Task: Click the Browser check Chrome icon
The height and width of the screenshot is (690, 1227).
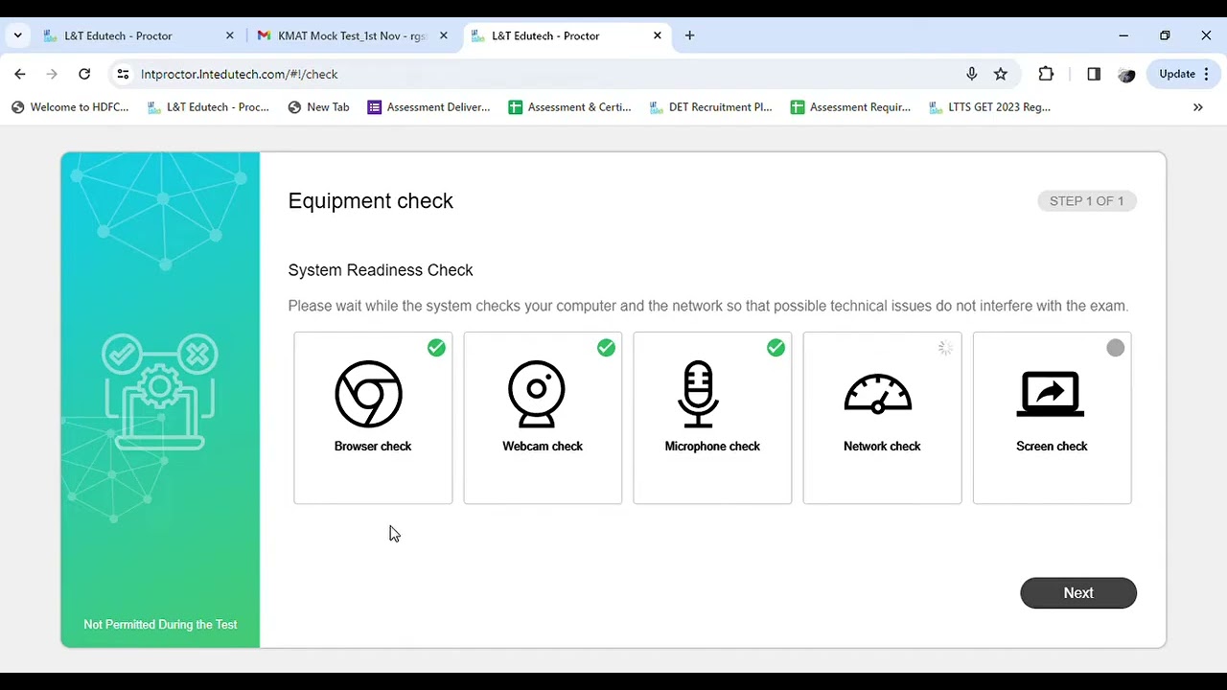Action: (369, 394)
